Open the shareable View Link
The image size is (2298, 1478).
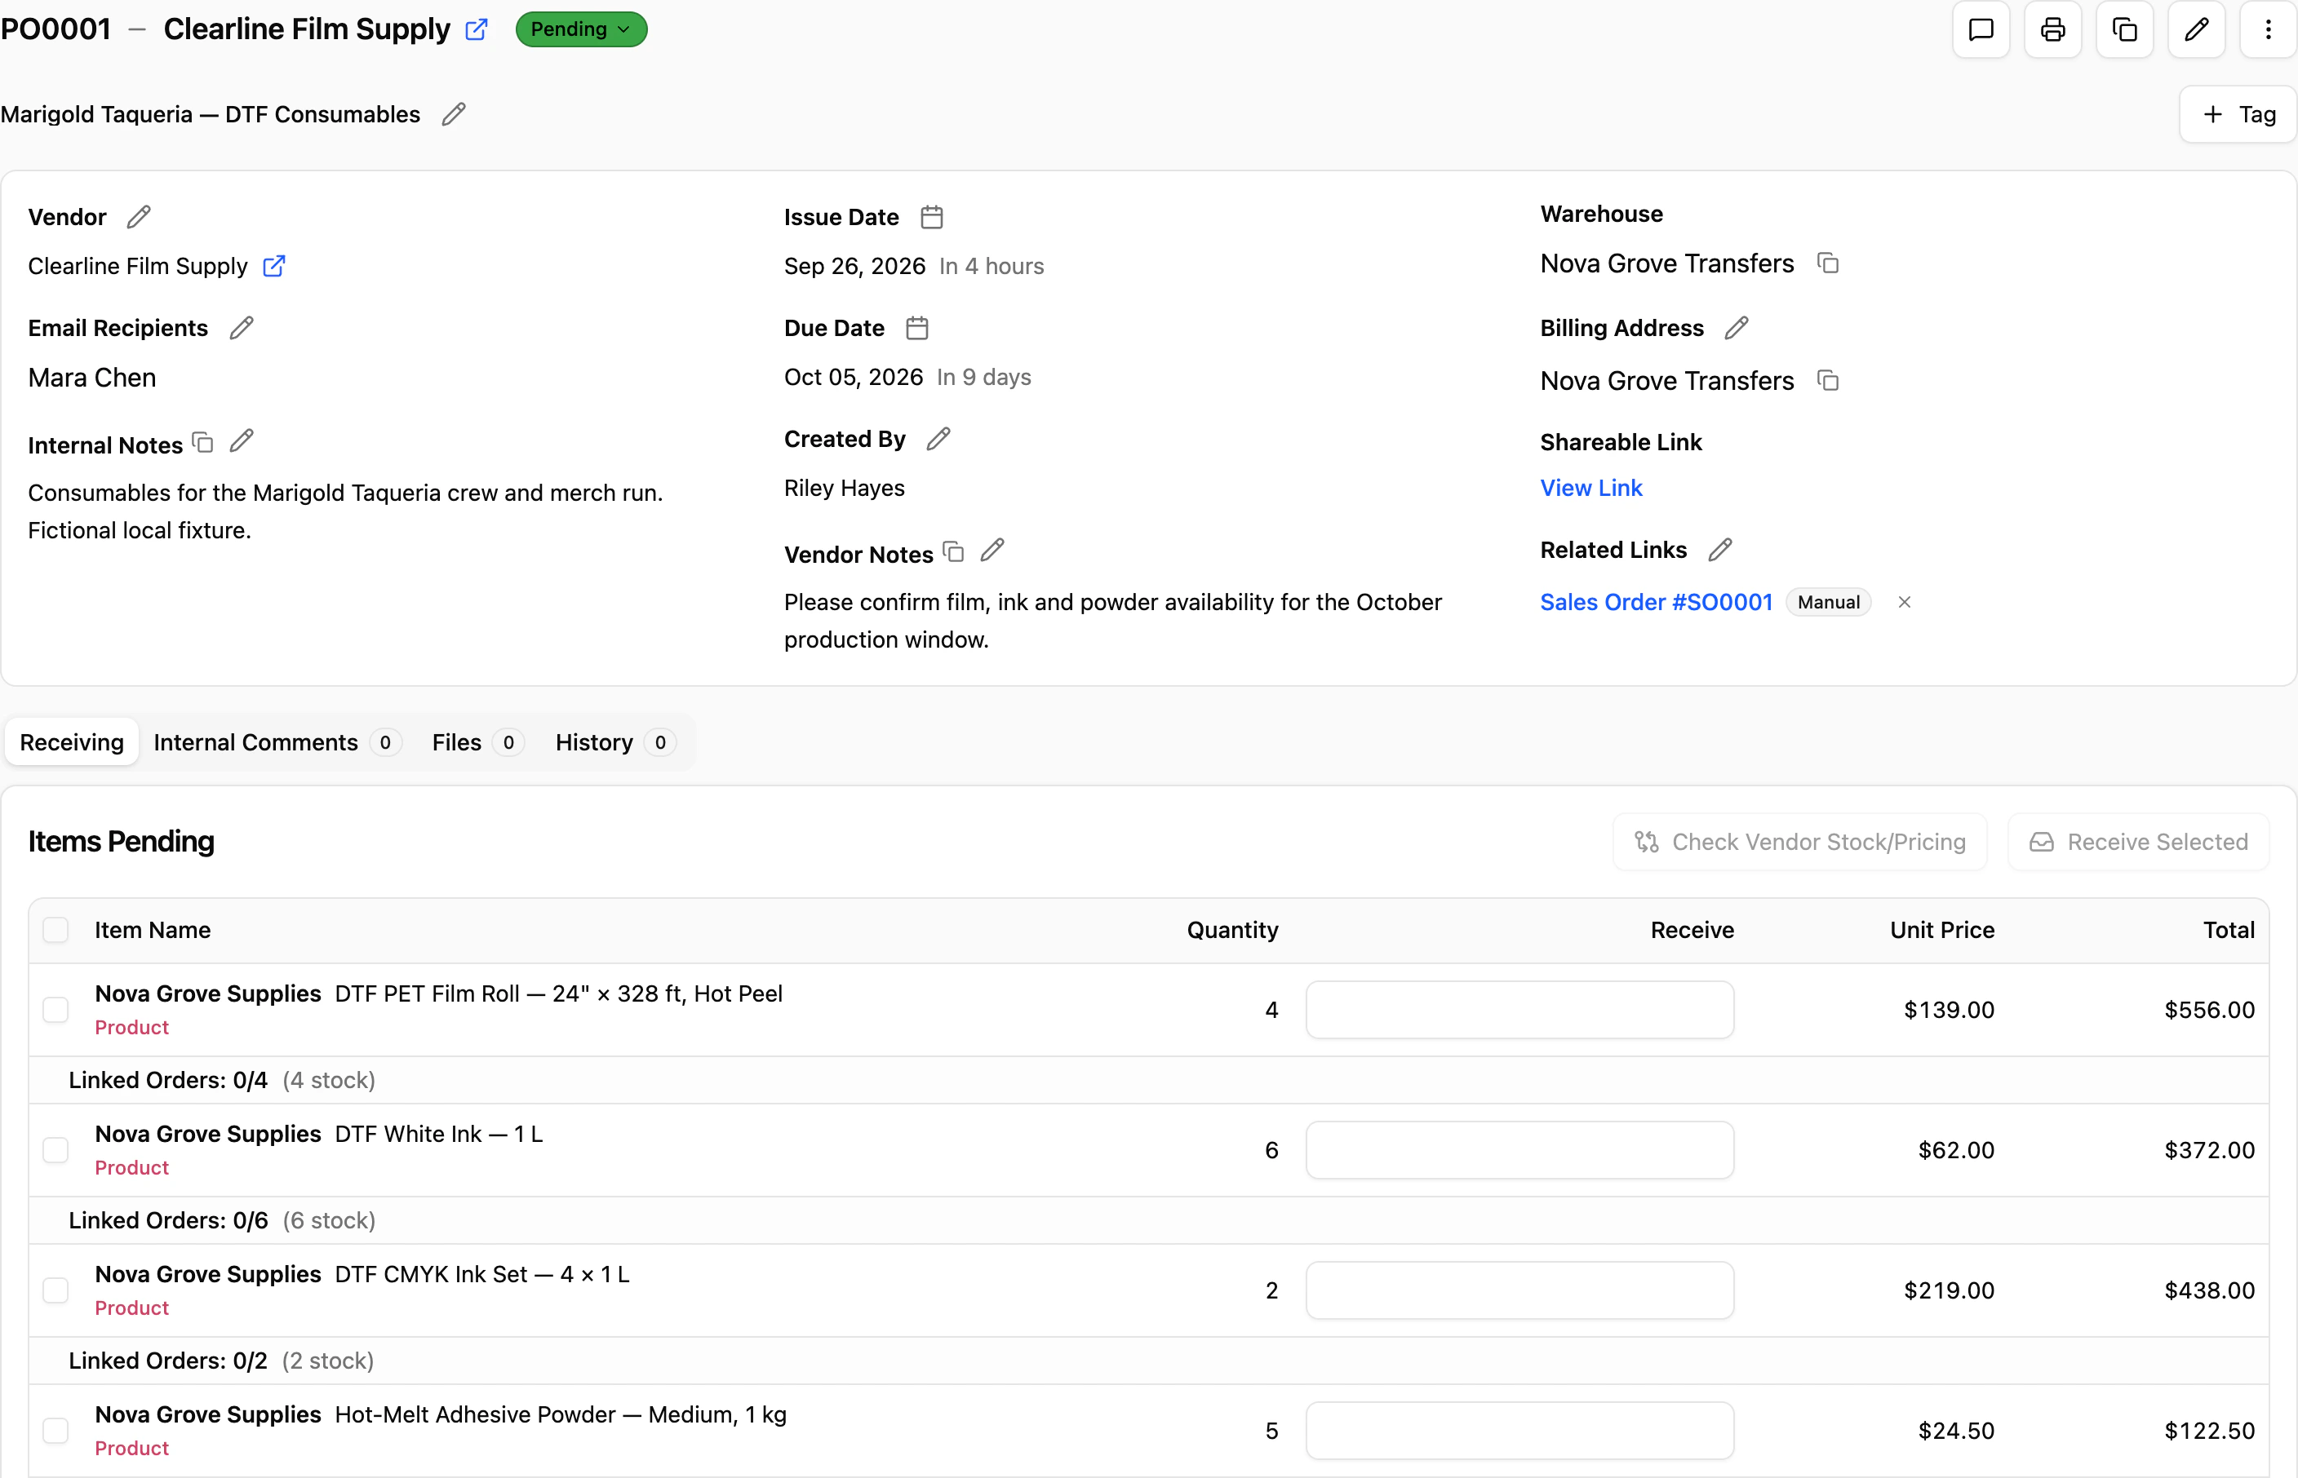click(x=1590, y=489)
